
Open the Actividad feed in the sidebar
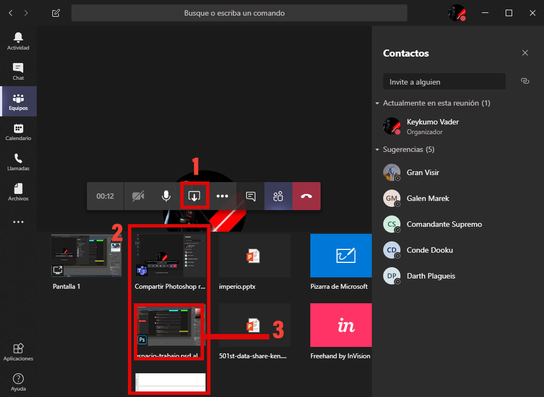tap(18, 40)
